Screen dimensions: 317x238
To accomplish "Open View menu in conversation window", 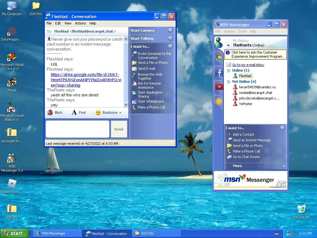I will (68, 23).
